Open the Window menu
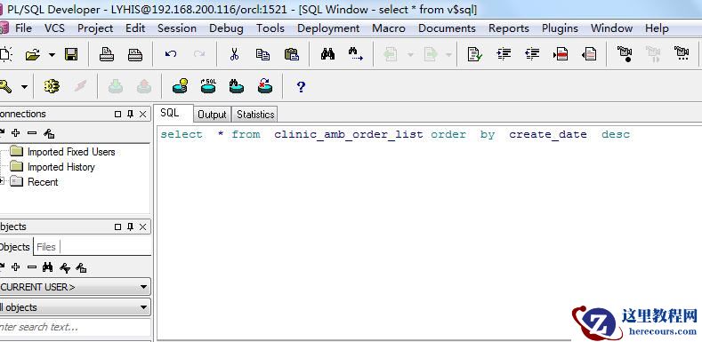This screenshot has height=342, width=702. (x=611, y=28)
